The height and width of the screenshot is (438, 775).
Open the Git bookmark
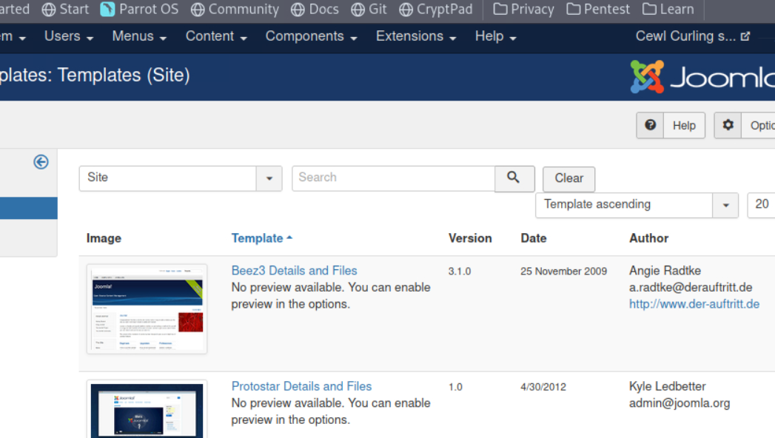click(369, 9)
